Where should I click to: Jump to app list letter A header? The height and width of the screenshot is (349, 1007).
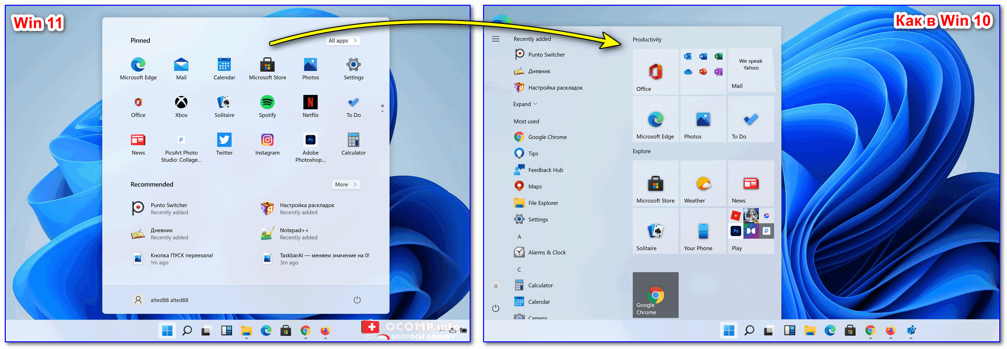click(x=519, y=237)
